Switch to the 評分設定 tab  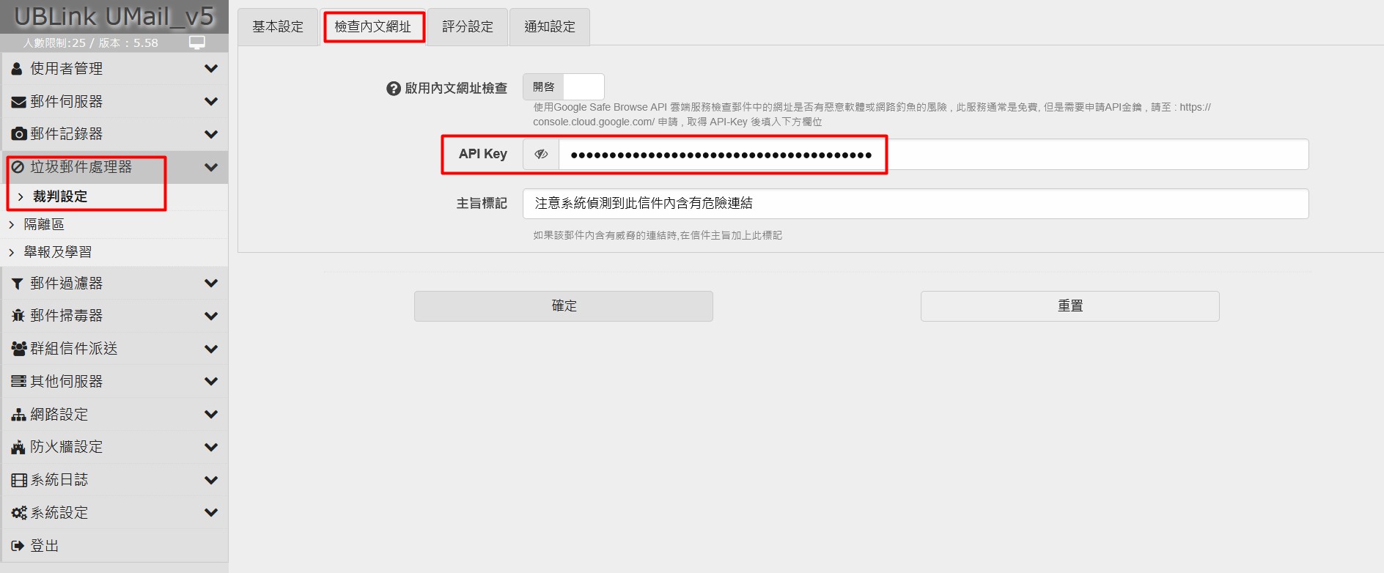[468, 27]
